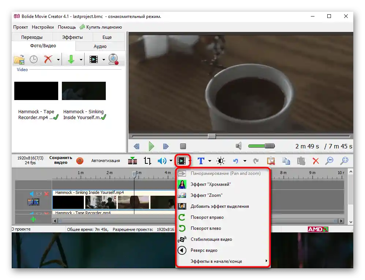Click the add text T icon
365x280 pixels.
pos(201,161)
